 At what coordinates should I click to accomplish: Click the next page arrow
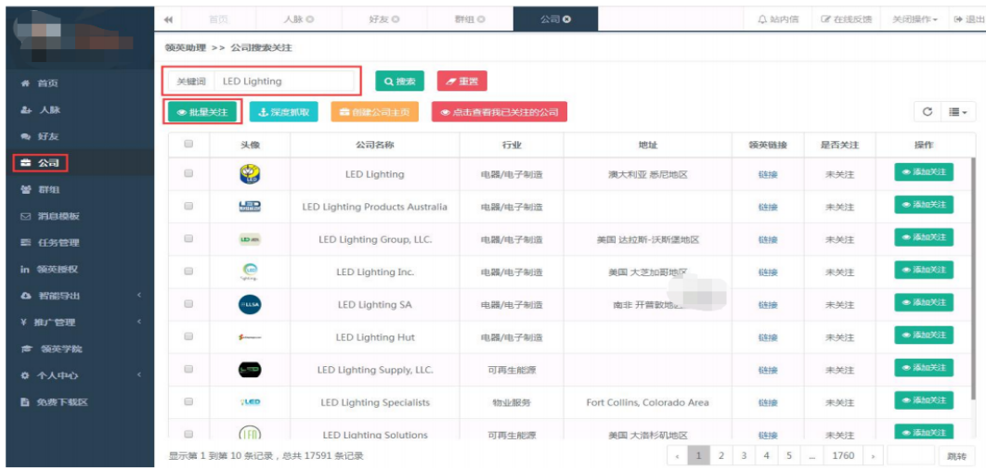[873, 455]
